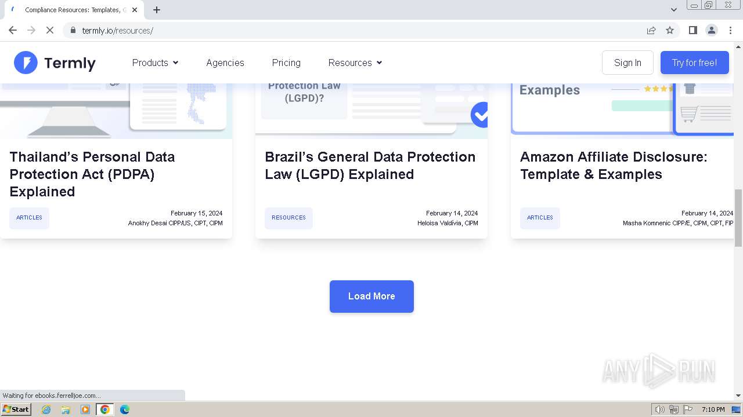Click the Sign In button
The height and width of the screenshot is (417, 743).
tap(627, 63)
